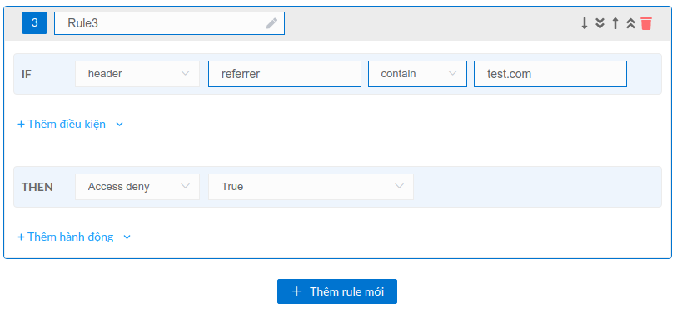Open the Access deny action dropdown
Image resolution: width=677 pixels, height=313 pixels.
pos(137,187)
